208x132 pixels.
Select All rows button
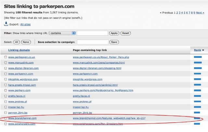pos(17,42)
